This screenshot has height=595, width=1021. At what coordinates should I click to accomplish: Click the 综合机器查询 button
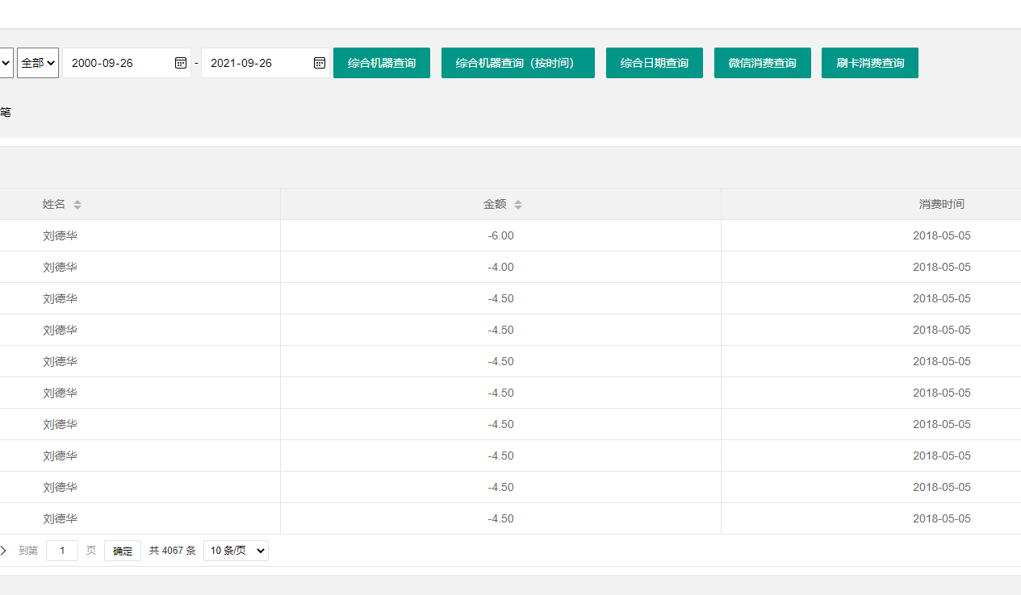coord(382,63)
